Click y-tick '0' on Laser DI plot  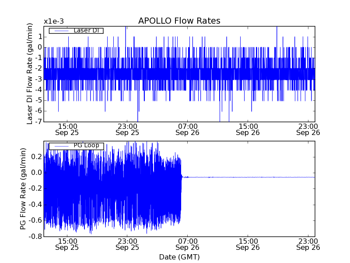(40, 47)
